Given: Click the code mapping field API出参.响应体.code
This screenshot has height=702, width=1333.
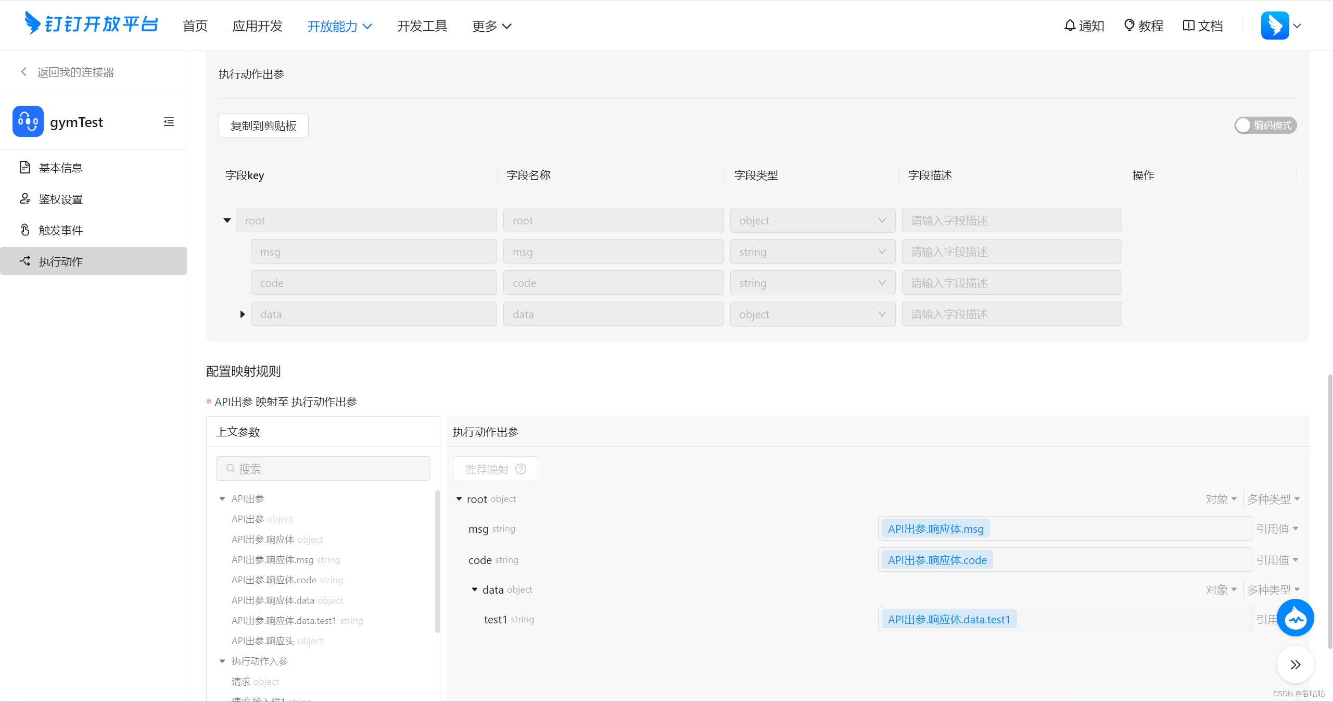Looking at the screenshot, I should click(x=1065, y=560).
